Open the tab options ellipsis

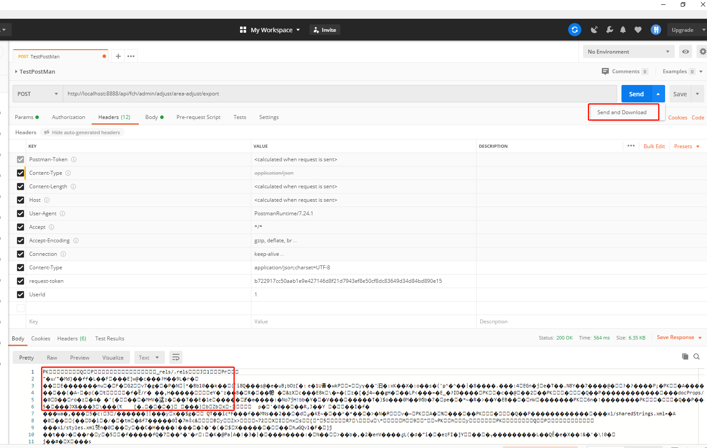pyautogui.click(x=131, y=56)
